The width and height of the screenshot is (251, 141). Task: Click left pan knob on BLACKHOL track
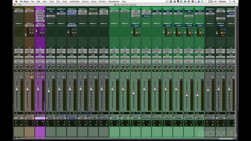[101, 66]
